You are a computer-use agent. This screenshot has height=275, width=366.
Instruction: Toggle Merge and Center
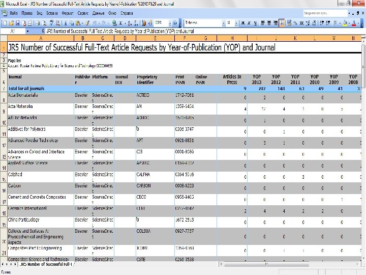coord(282,23)
